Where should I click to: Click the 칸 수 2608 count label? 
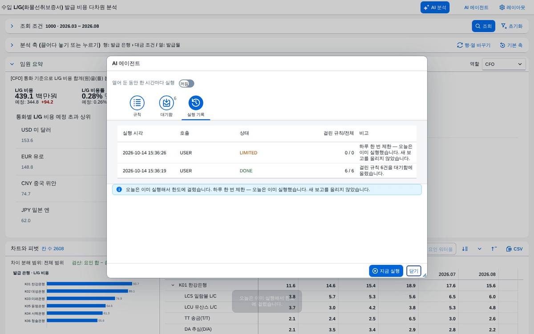[53, 248]
